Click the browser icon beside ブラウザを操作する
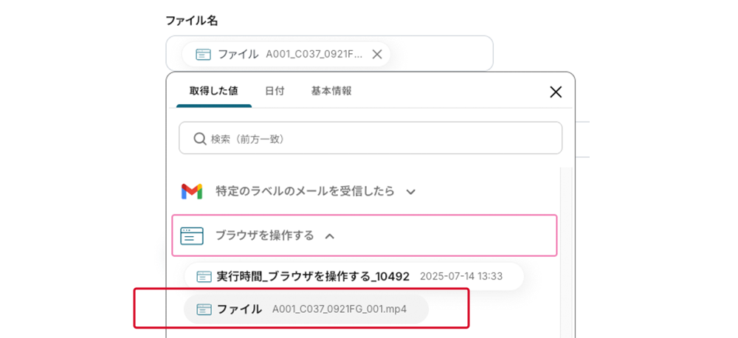 point(192,235)
